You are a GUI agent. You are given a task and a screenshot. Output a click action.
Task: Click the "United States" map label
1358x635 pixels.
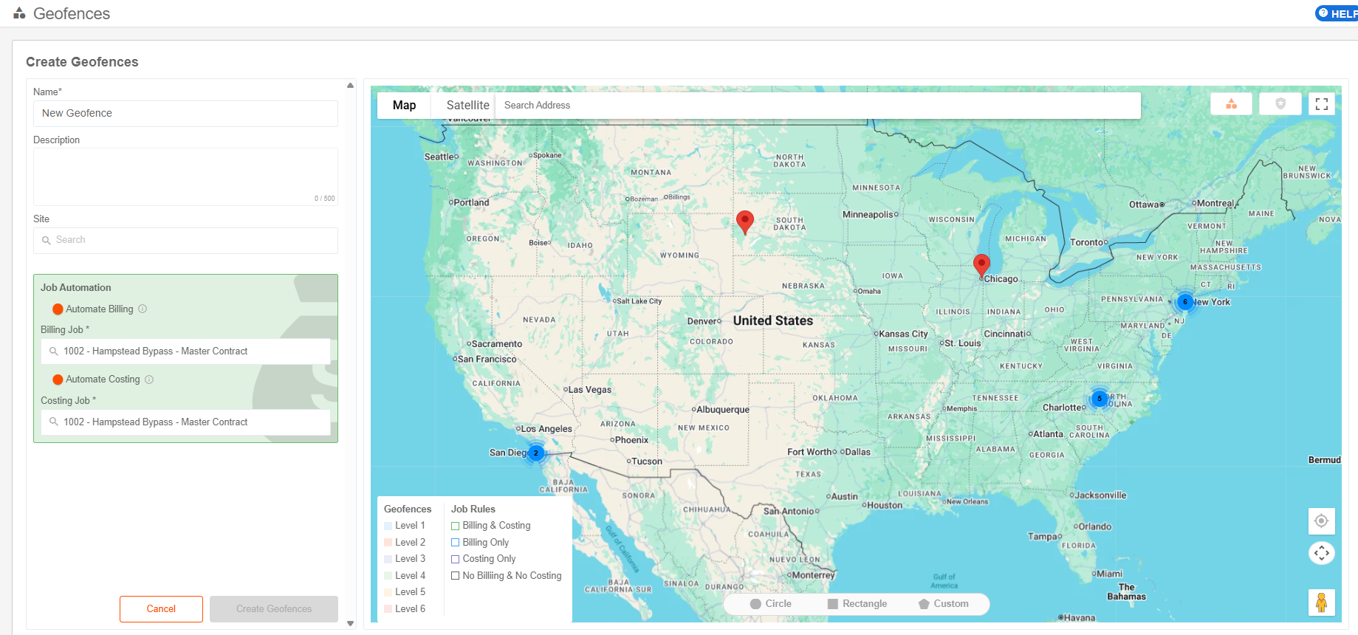click(x=773, y=320)
